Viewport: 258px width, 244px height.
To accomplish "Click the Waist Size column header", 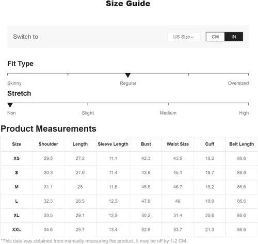I will (178, 144).
